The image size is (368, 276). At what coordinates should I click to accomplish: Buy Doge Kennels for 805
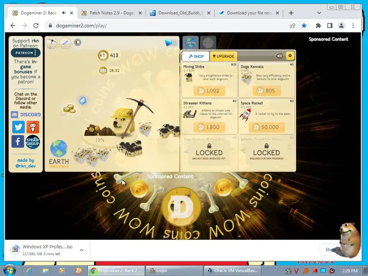267,91
